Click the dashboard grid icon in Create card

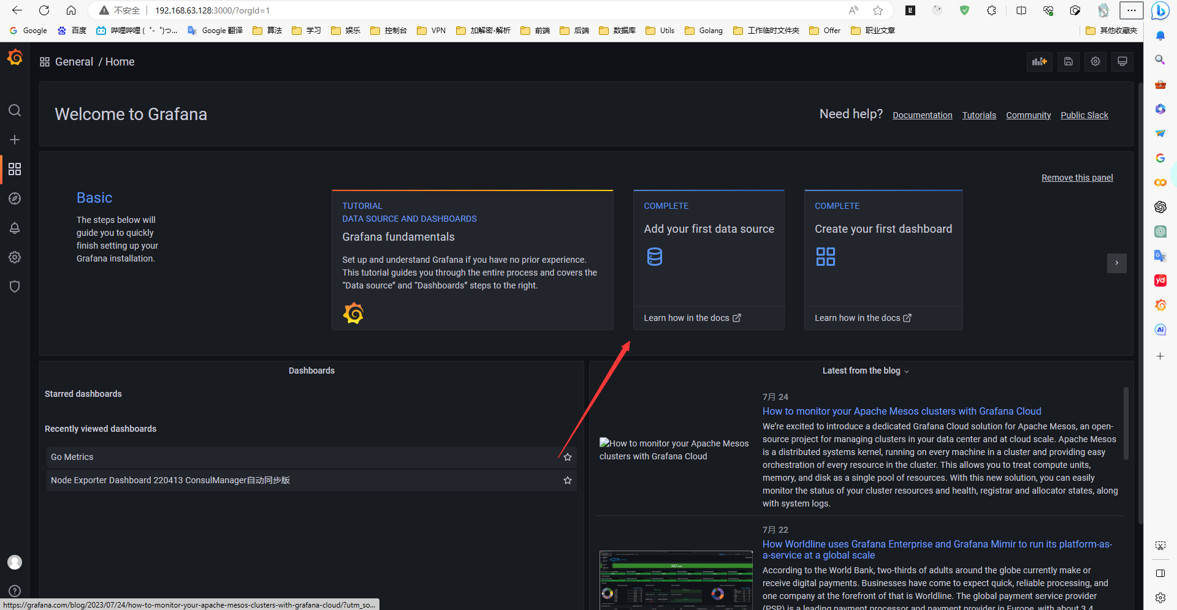tap(826, 257)
